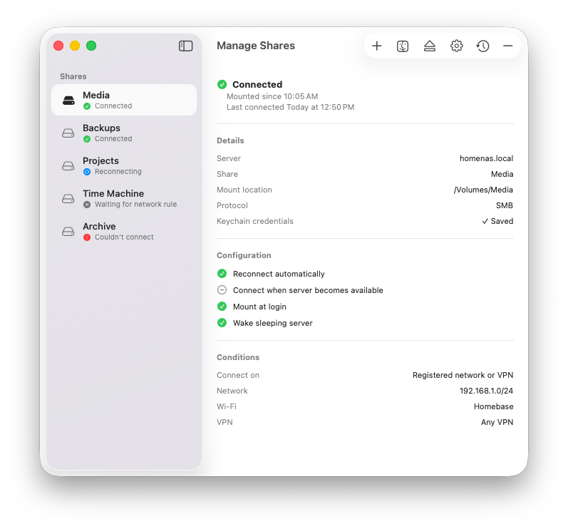The width and height of the screenshot is (568, 529).
Task: Click the Conditions section heading
Action: (x=238, y=357)
